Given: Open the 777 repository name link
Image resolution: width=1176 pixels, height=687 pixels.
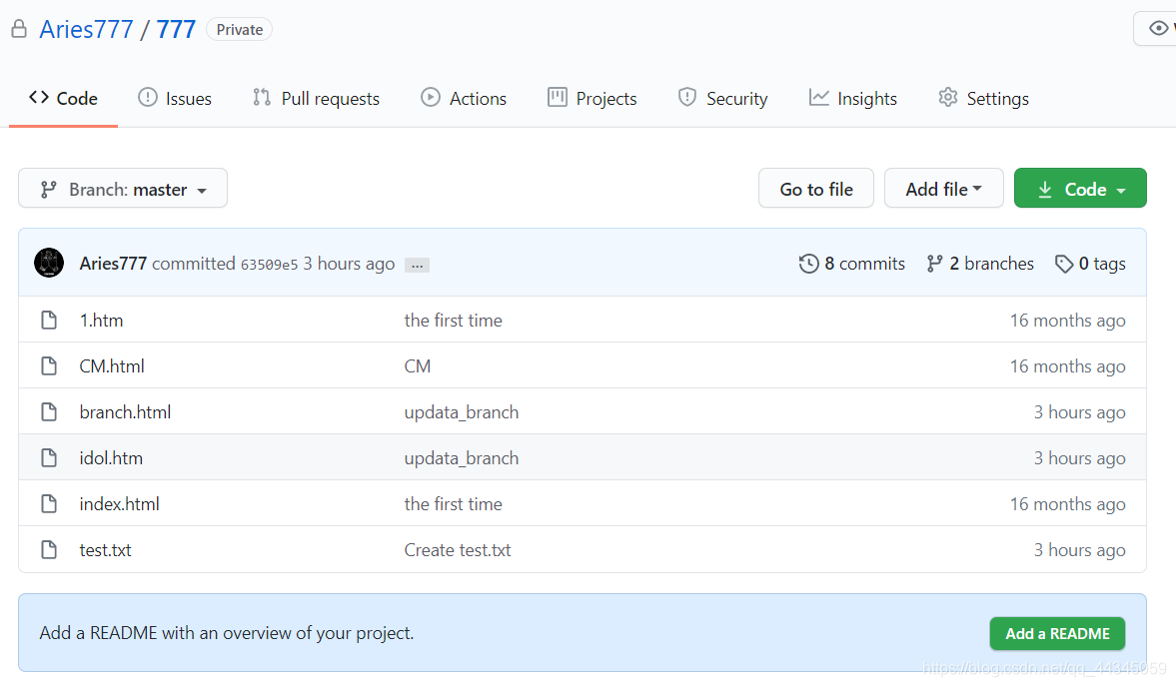Looking at the screenshot, I should [176, 29].
